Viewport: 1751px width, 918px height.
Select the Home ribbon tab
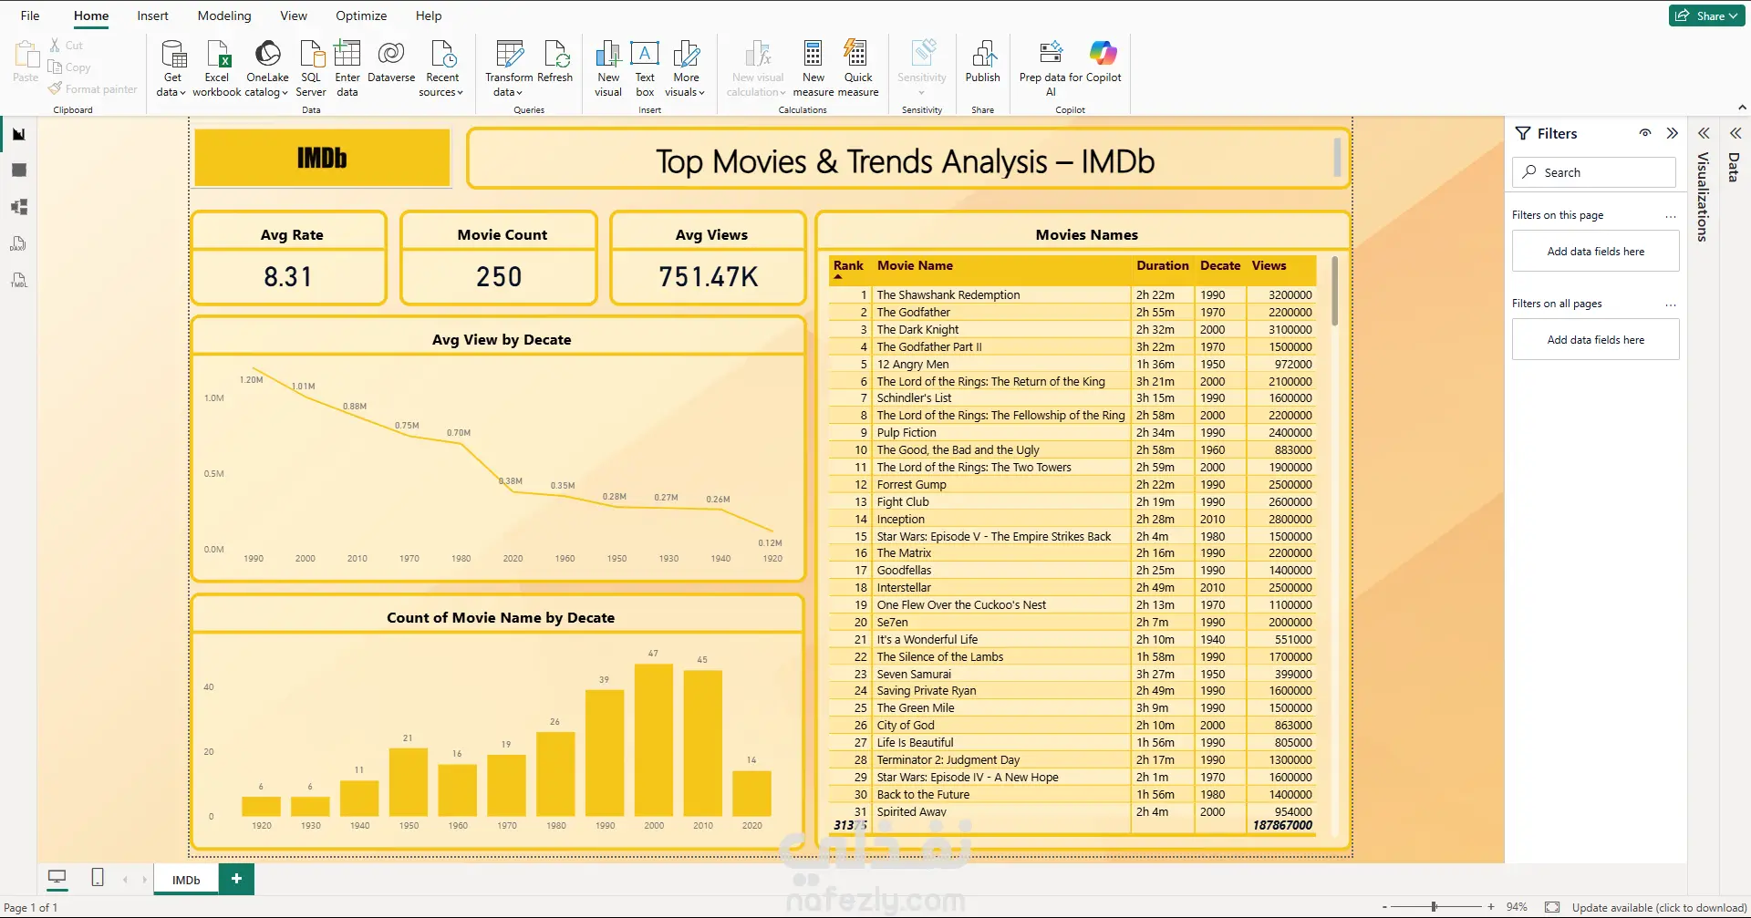(91, 15)
